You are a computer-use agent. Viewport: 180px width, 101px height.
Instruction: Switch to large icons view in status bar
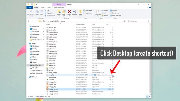[150, 97]
